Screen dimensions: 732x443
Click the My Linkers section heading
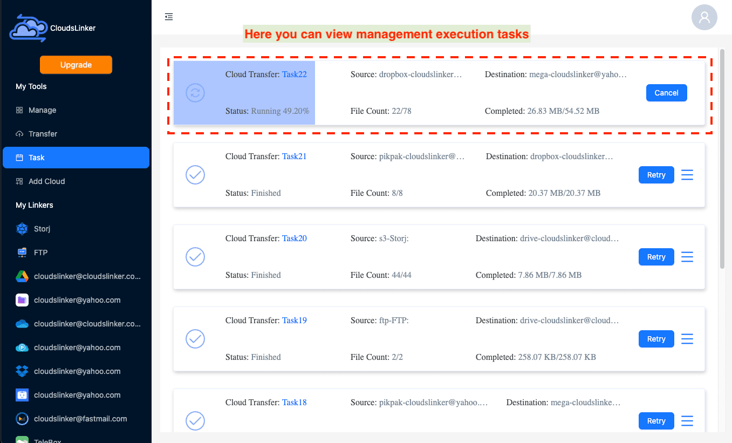coord(35,205)
